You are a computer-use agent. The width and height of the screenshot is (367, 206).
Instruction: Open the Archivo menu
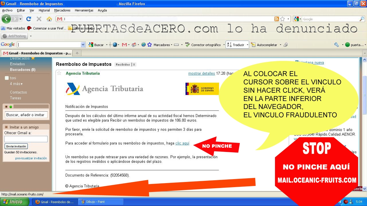[7, 10]
